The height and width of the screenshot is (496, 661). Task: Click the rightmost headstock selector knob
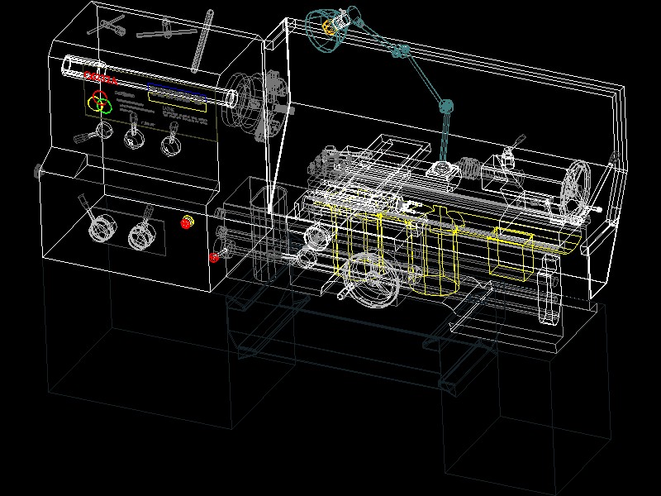coord(171,145)
